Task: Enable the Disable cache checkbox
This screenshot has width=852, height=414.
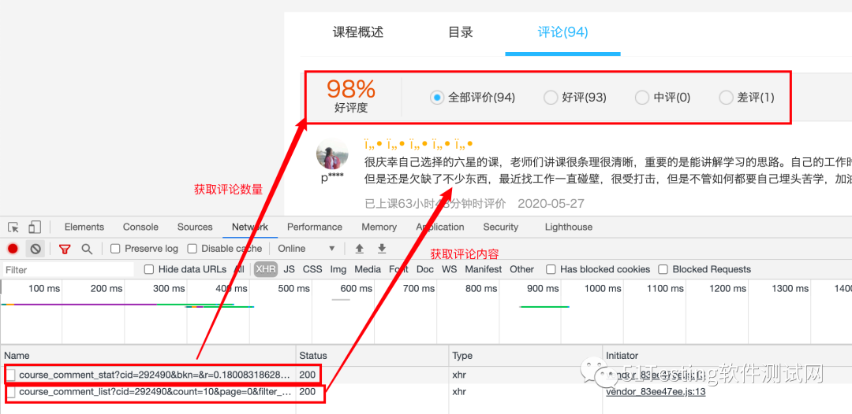Action: pyautogui.click(x=192, y=249)
